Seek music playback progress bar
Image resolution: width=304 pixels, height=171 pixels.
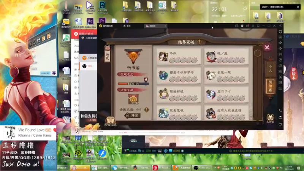(152, 133)
